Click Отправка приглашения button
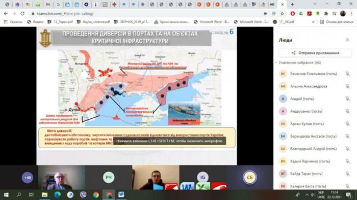 pos(315,53)
